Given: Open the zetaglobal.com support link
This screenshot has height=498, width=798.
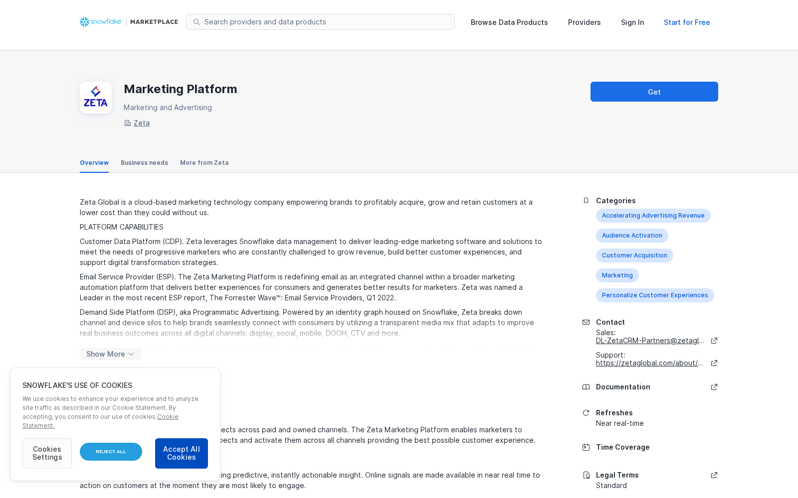Looking at the screenshot, I should [x=650, y=363].
